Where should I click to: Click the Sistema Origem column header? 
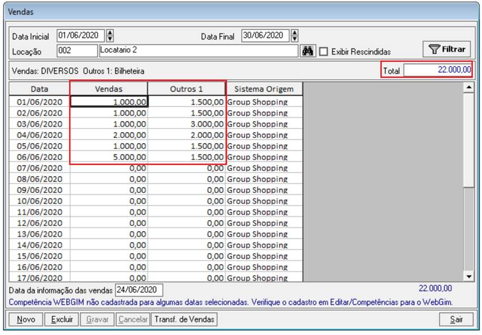[264, 89]
